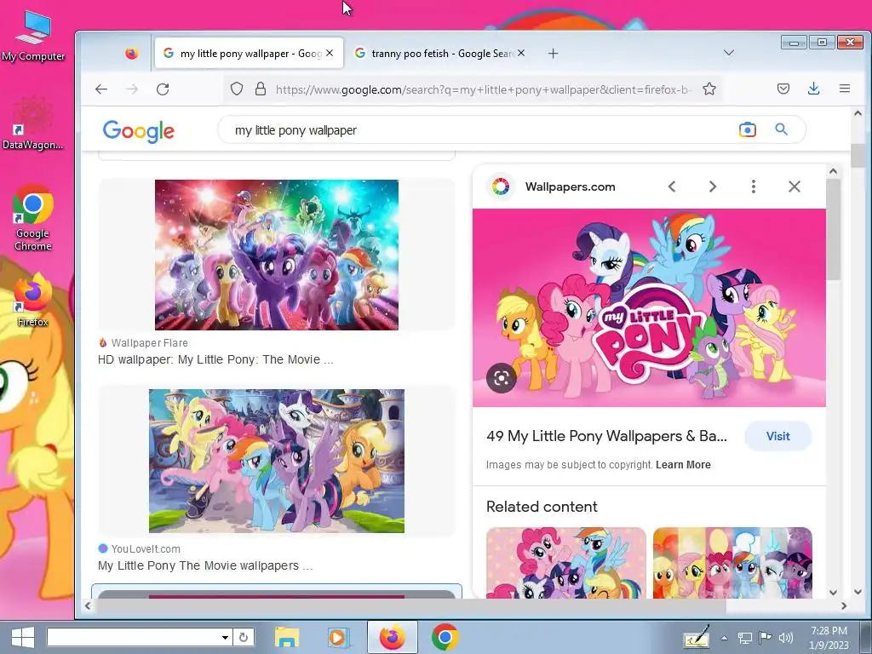Switch to the my little pony wallpaper tab
The height and width of the screenshot is (654, 872).
click(x=249, y=54)
